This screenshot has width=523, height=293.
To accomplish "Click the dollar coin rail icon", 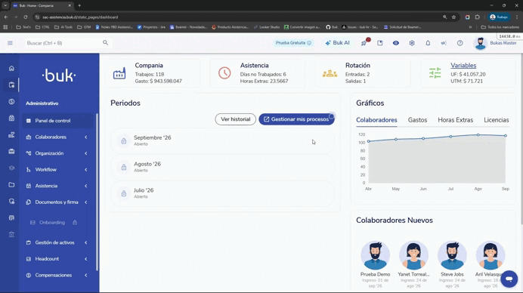I will point(11,102).
